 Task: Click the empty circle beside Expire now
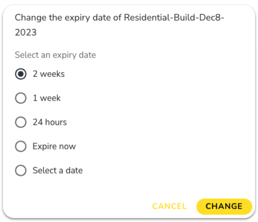[x=21, y=146]
